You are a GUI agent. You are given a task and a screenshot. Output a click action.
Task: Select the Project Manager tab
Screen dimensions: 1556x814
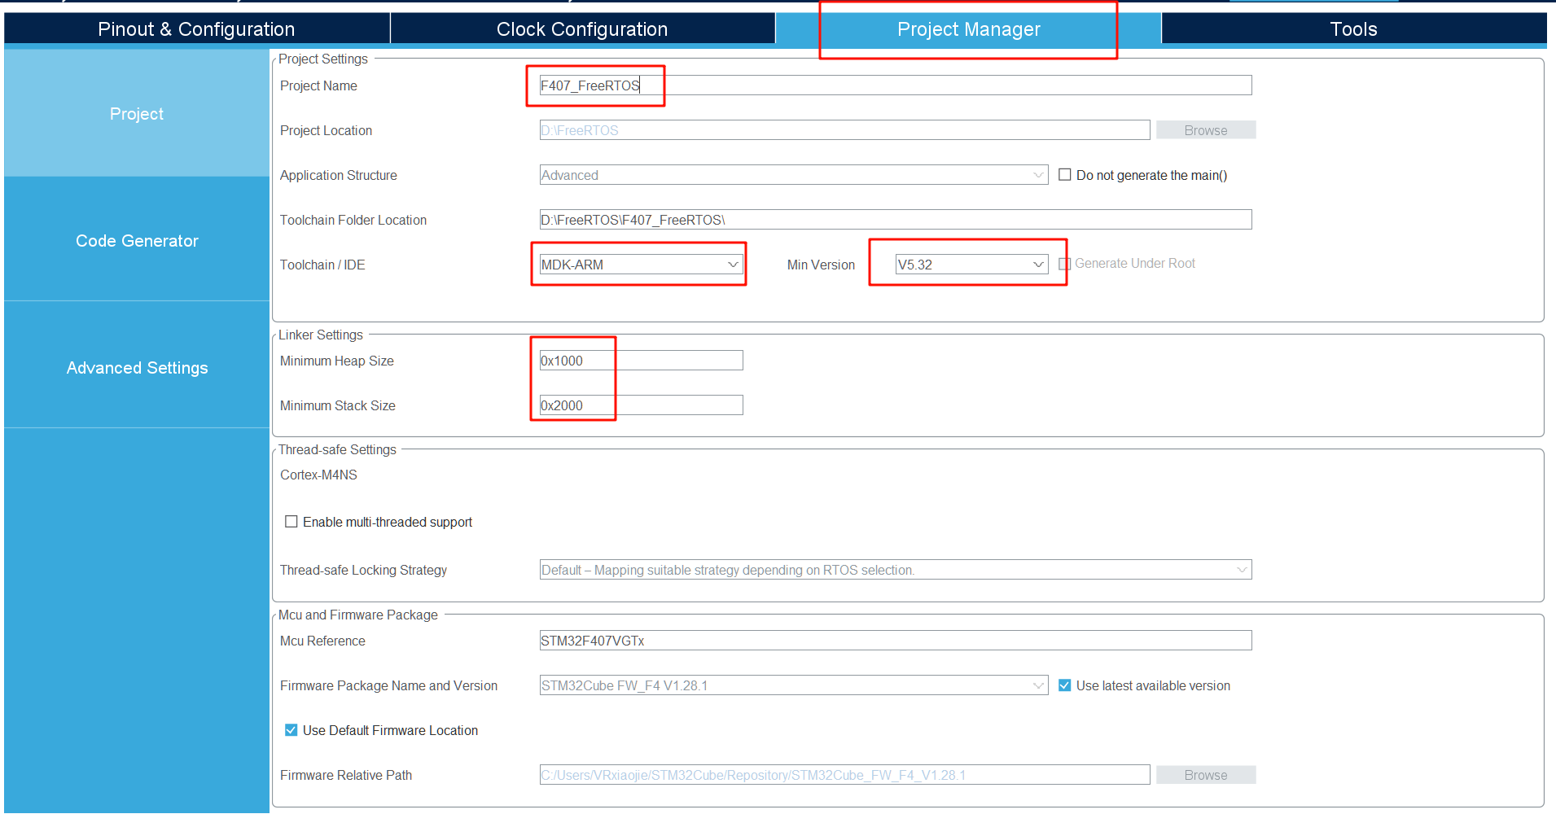click(x=968, y=29)
